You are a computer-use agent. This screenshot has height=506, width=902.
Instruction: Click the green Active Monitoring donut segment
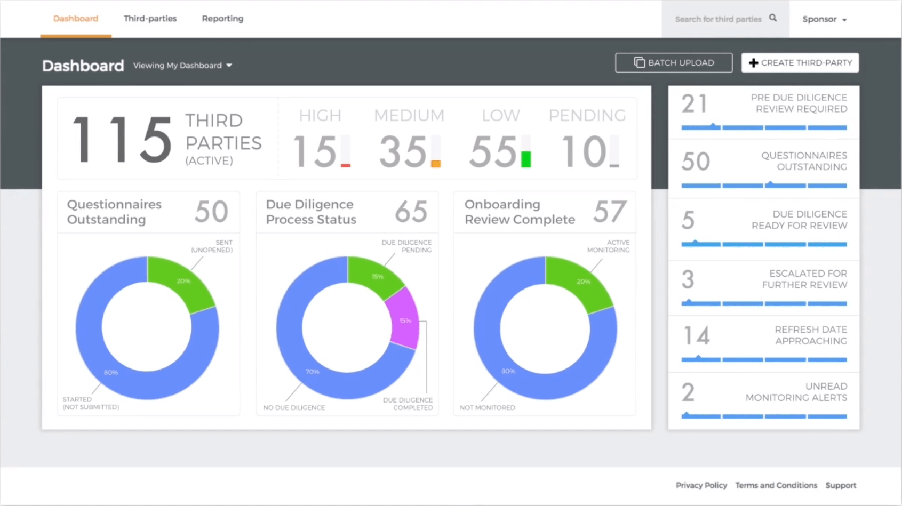584,282
